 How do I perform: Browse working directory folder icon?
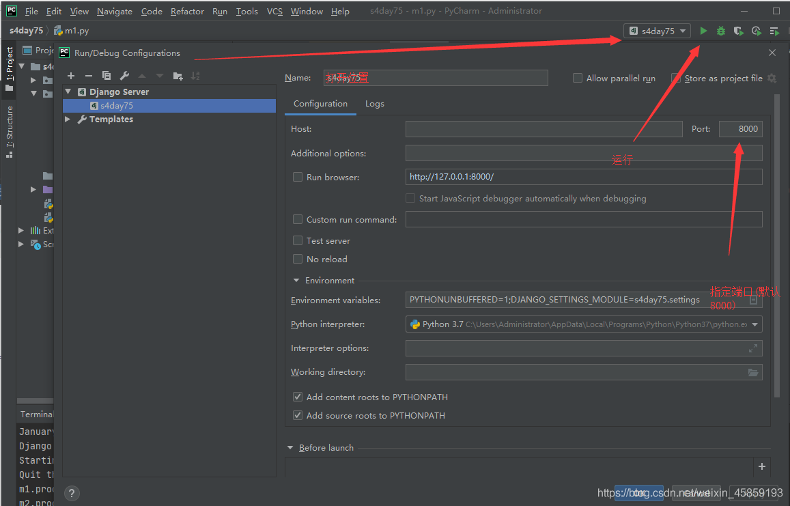752,372
